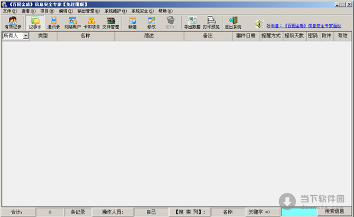Open the 输出管理 menu
Screen dimensions: 354x217
click(88, 11)
